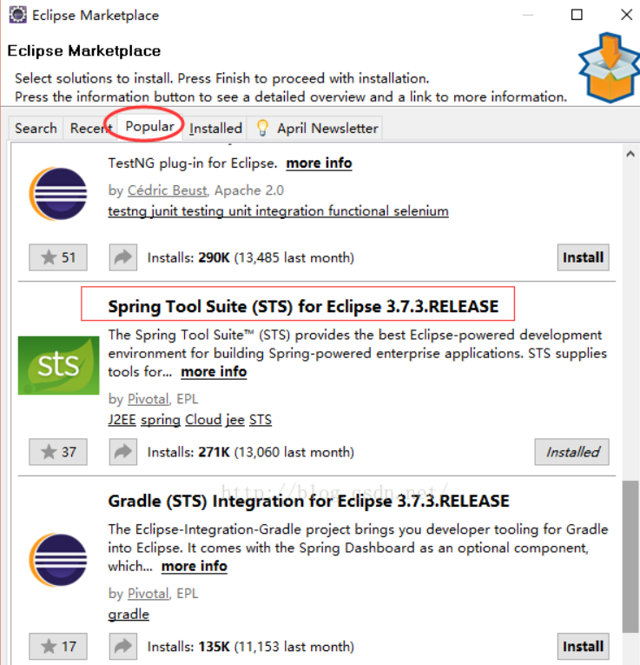Click the Spring Tool Suite title
640x665 pixels.
pyautogui.click(x=303, y=306)
